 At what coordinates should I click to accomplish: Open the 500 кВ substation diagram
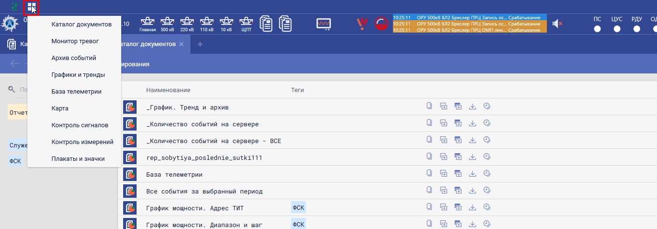(x=167, y=24)
